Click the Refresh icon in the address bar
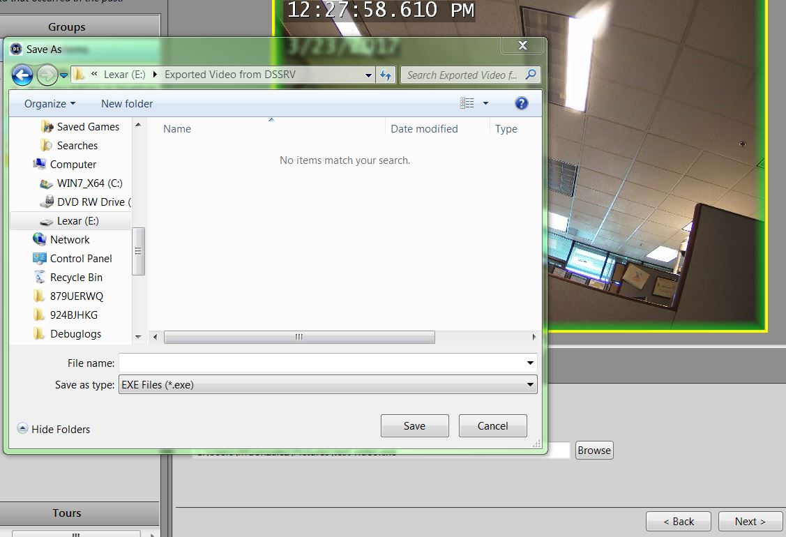Screen dimensions: 786x537 [x=386, y=75]
